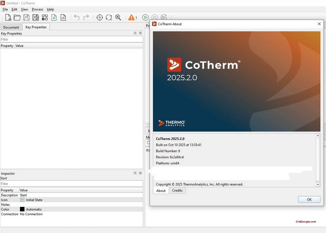Close the CoTherm About dialog
The width and height of the screenshot is (326, 233).
pyautogui.click(x=319, y=24)
